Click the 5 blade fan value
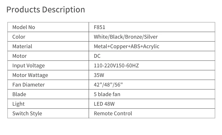 107,94
